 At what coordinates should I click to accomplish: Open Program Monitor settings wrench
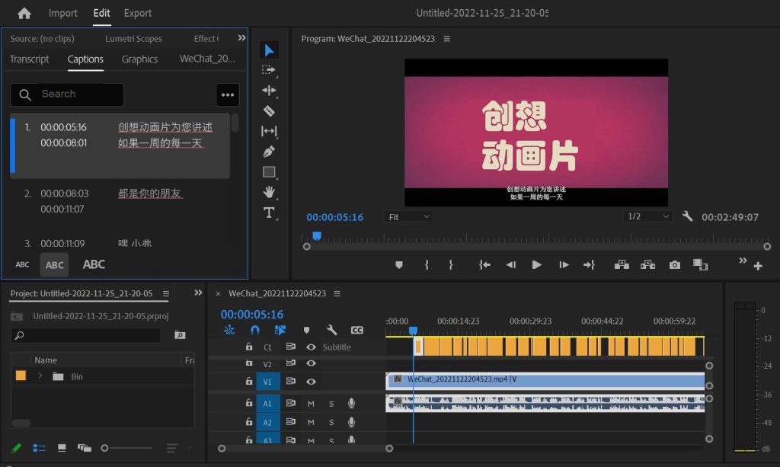tap(687, 216)
